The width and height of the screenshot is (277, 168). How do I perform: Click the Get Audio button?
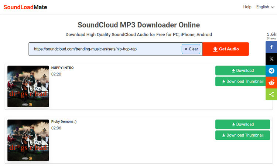coord(226,49)
